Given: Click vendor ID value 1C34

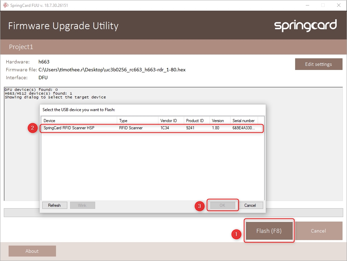Looking at the screenshot, I should click(x=165, y=128).
